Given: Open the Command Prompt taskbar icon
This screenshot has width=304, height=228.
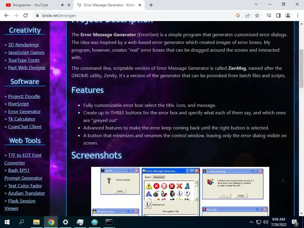Looking at the screenshot, I should coord(109,222).
